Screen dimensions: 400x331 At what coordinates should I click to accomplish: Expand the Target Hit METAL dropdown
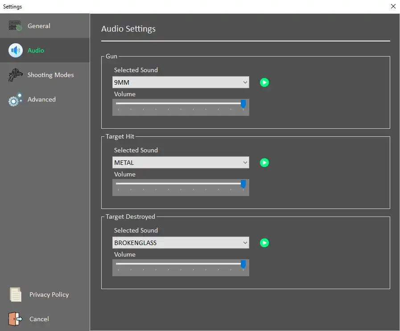coord(181,163)
